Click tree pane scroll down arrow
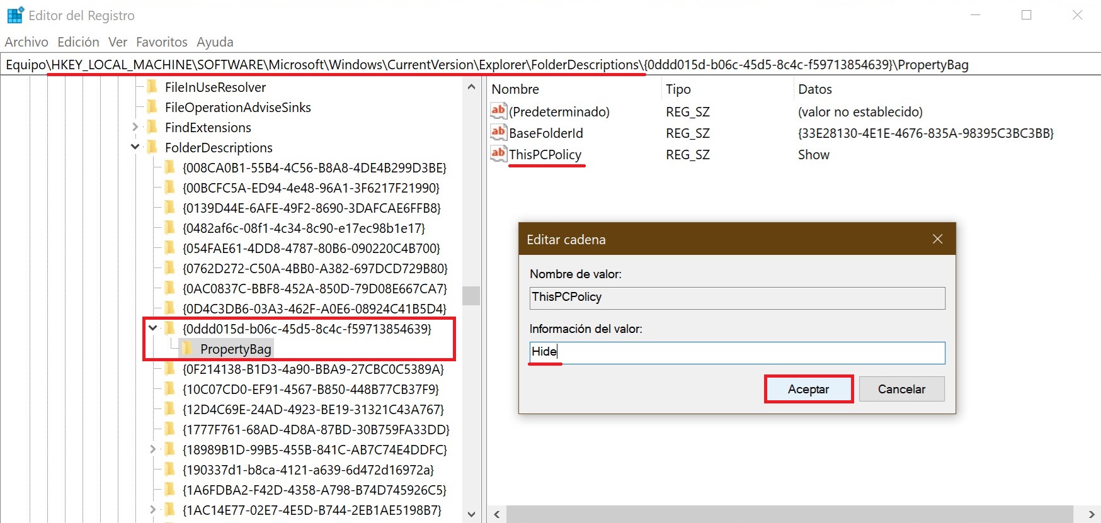The image size is (1101, 523). pyautogui.click(x=471, y=514)
